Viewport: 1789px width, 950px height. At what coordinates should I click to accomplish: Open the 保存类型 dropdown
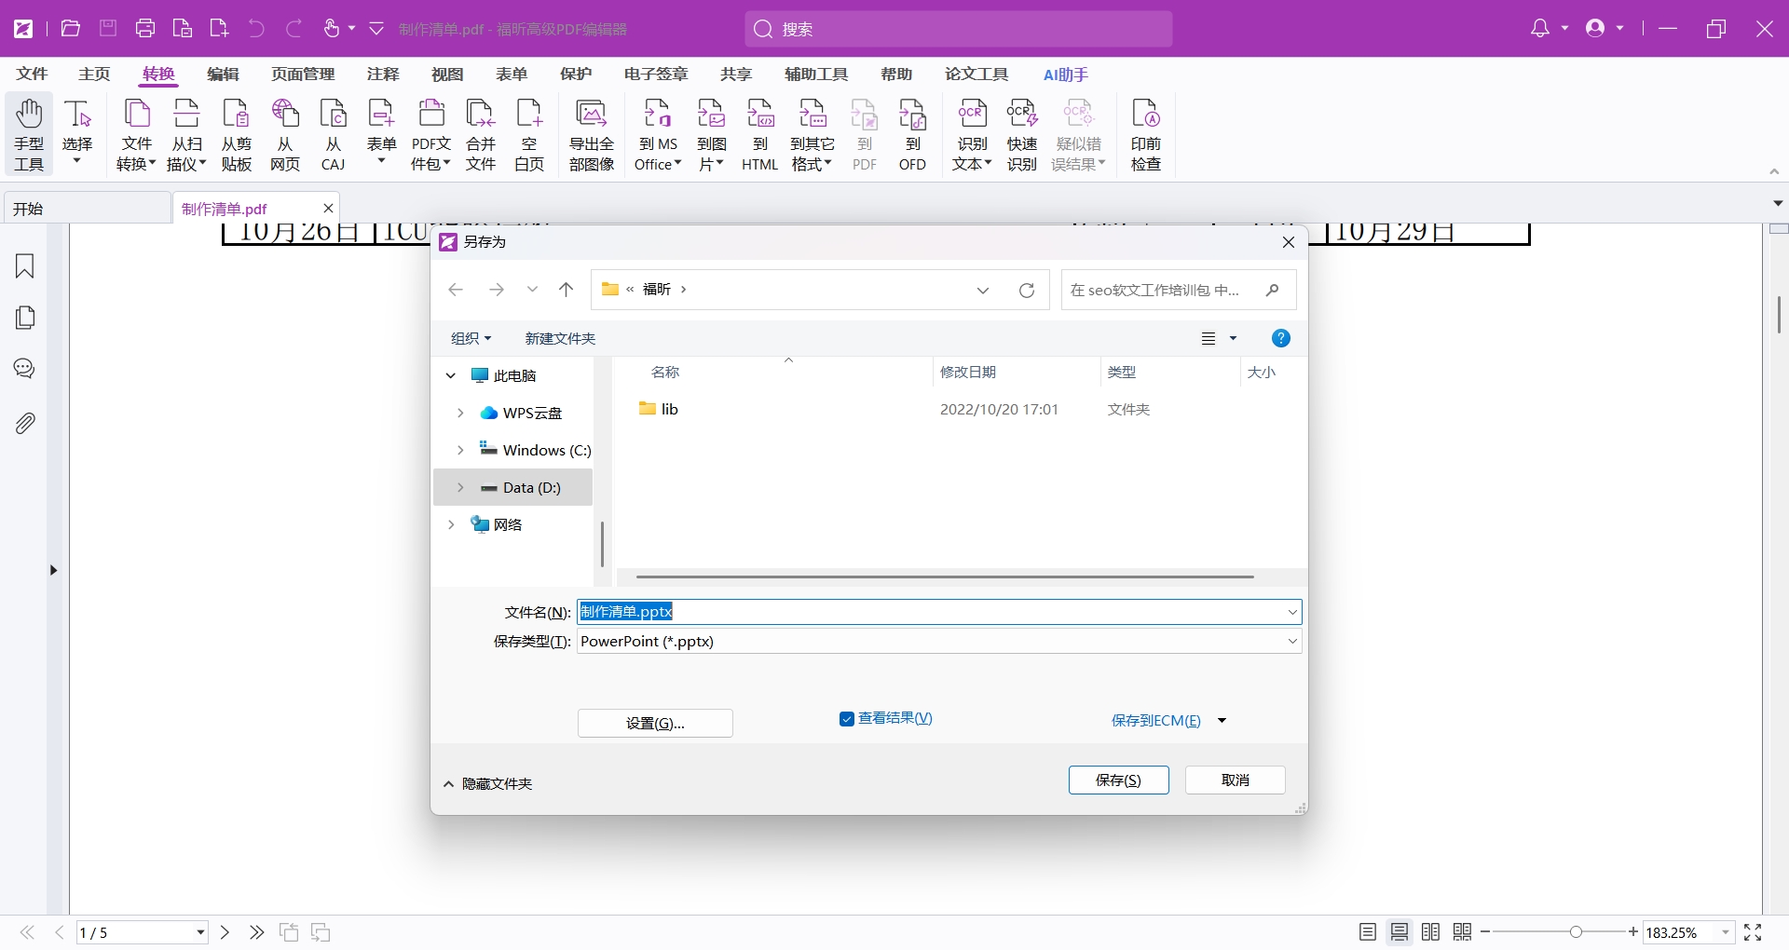(1291, 642)
